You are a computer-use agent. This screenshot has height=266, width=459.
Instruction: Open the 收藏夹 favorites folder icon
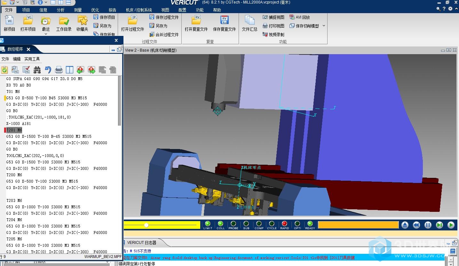83,20
